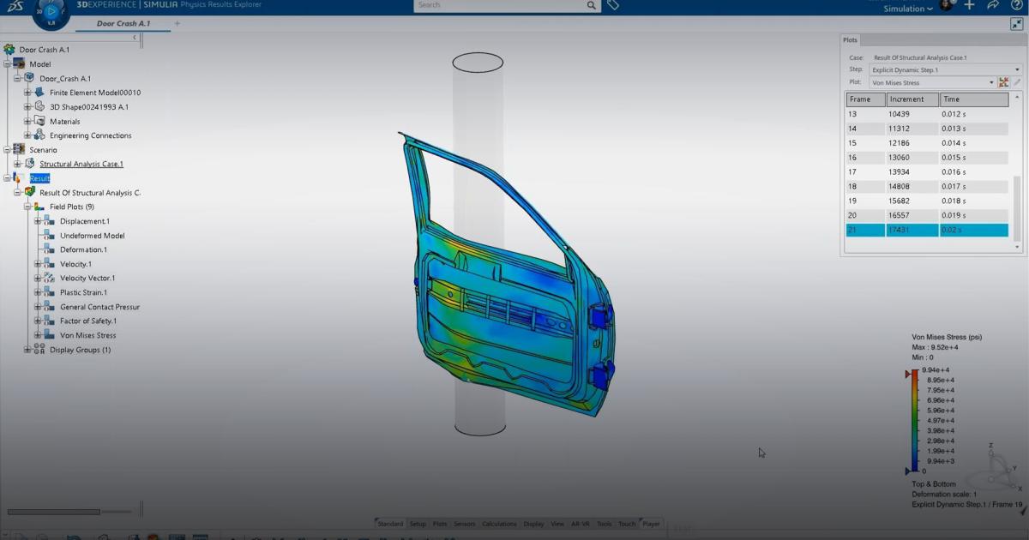Click the colored frames icon next to Plot dropdown
This screenshot has height=540, width=1029.
[x=1003, y=81]
